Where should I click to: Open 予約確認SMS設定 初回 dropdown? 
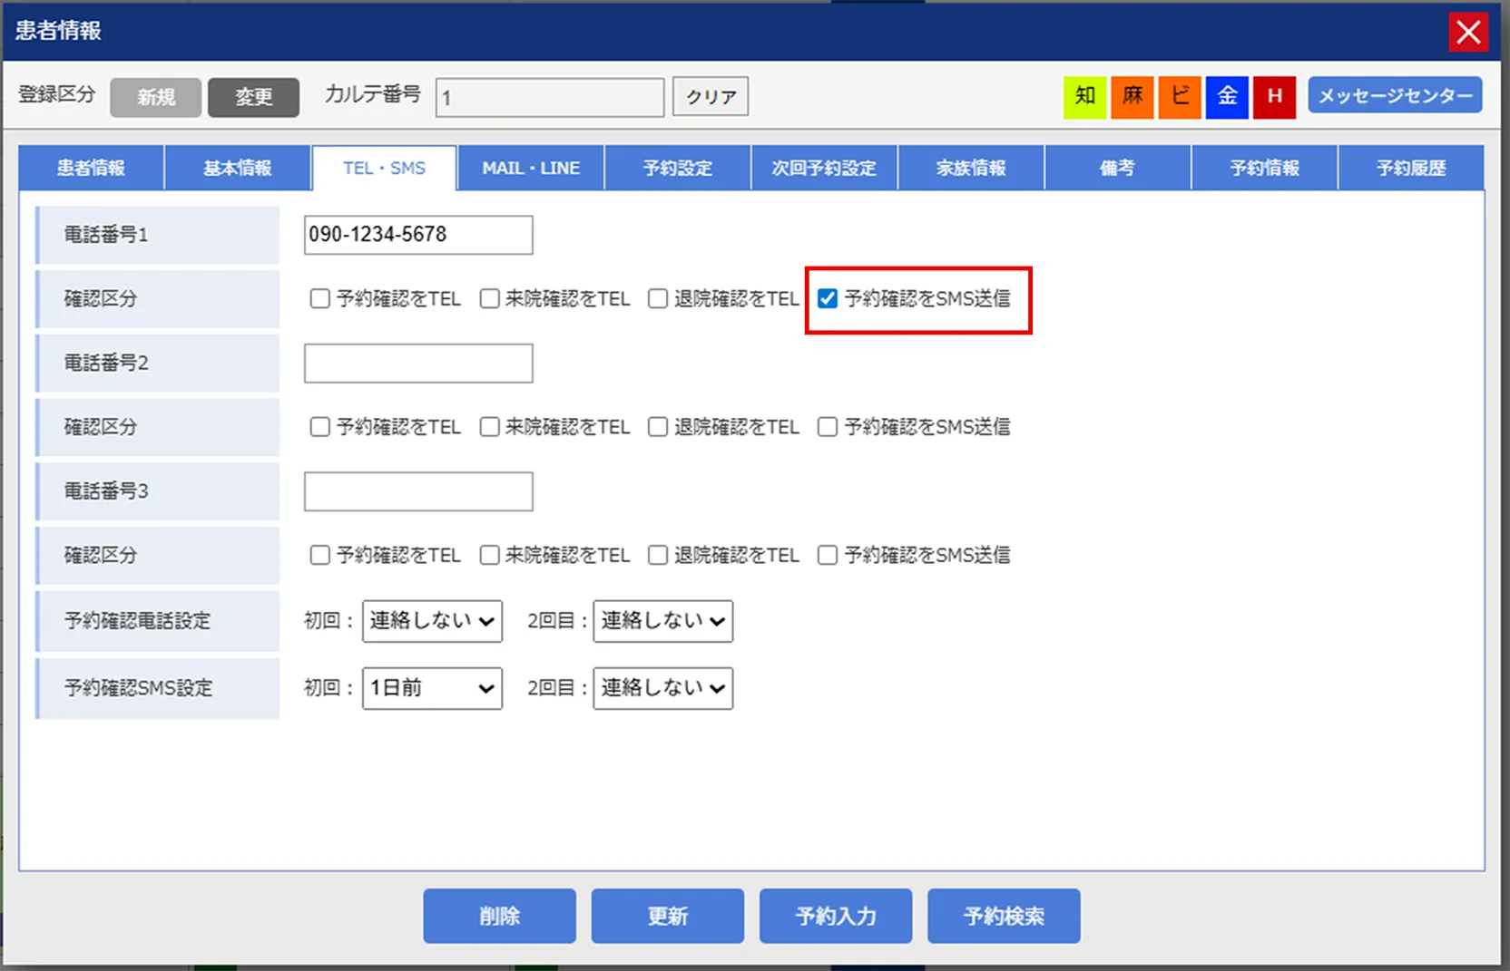point(432,688)
